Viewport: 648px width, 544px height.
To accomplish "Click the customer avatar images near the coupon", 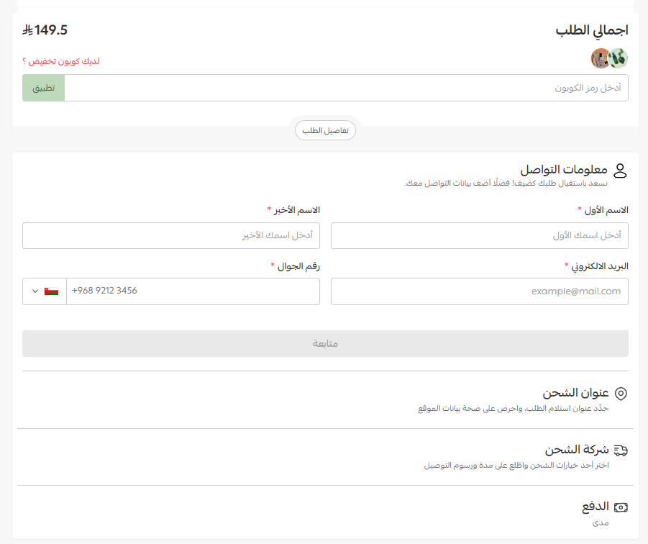I will coord(610,57).
